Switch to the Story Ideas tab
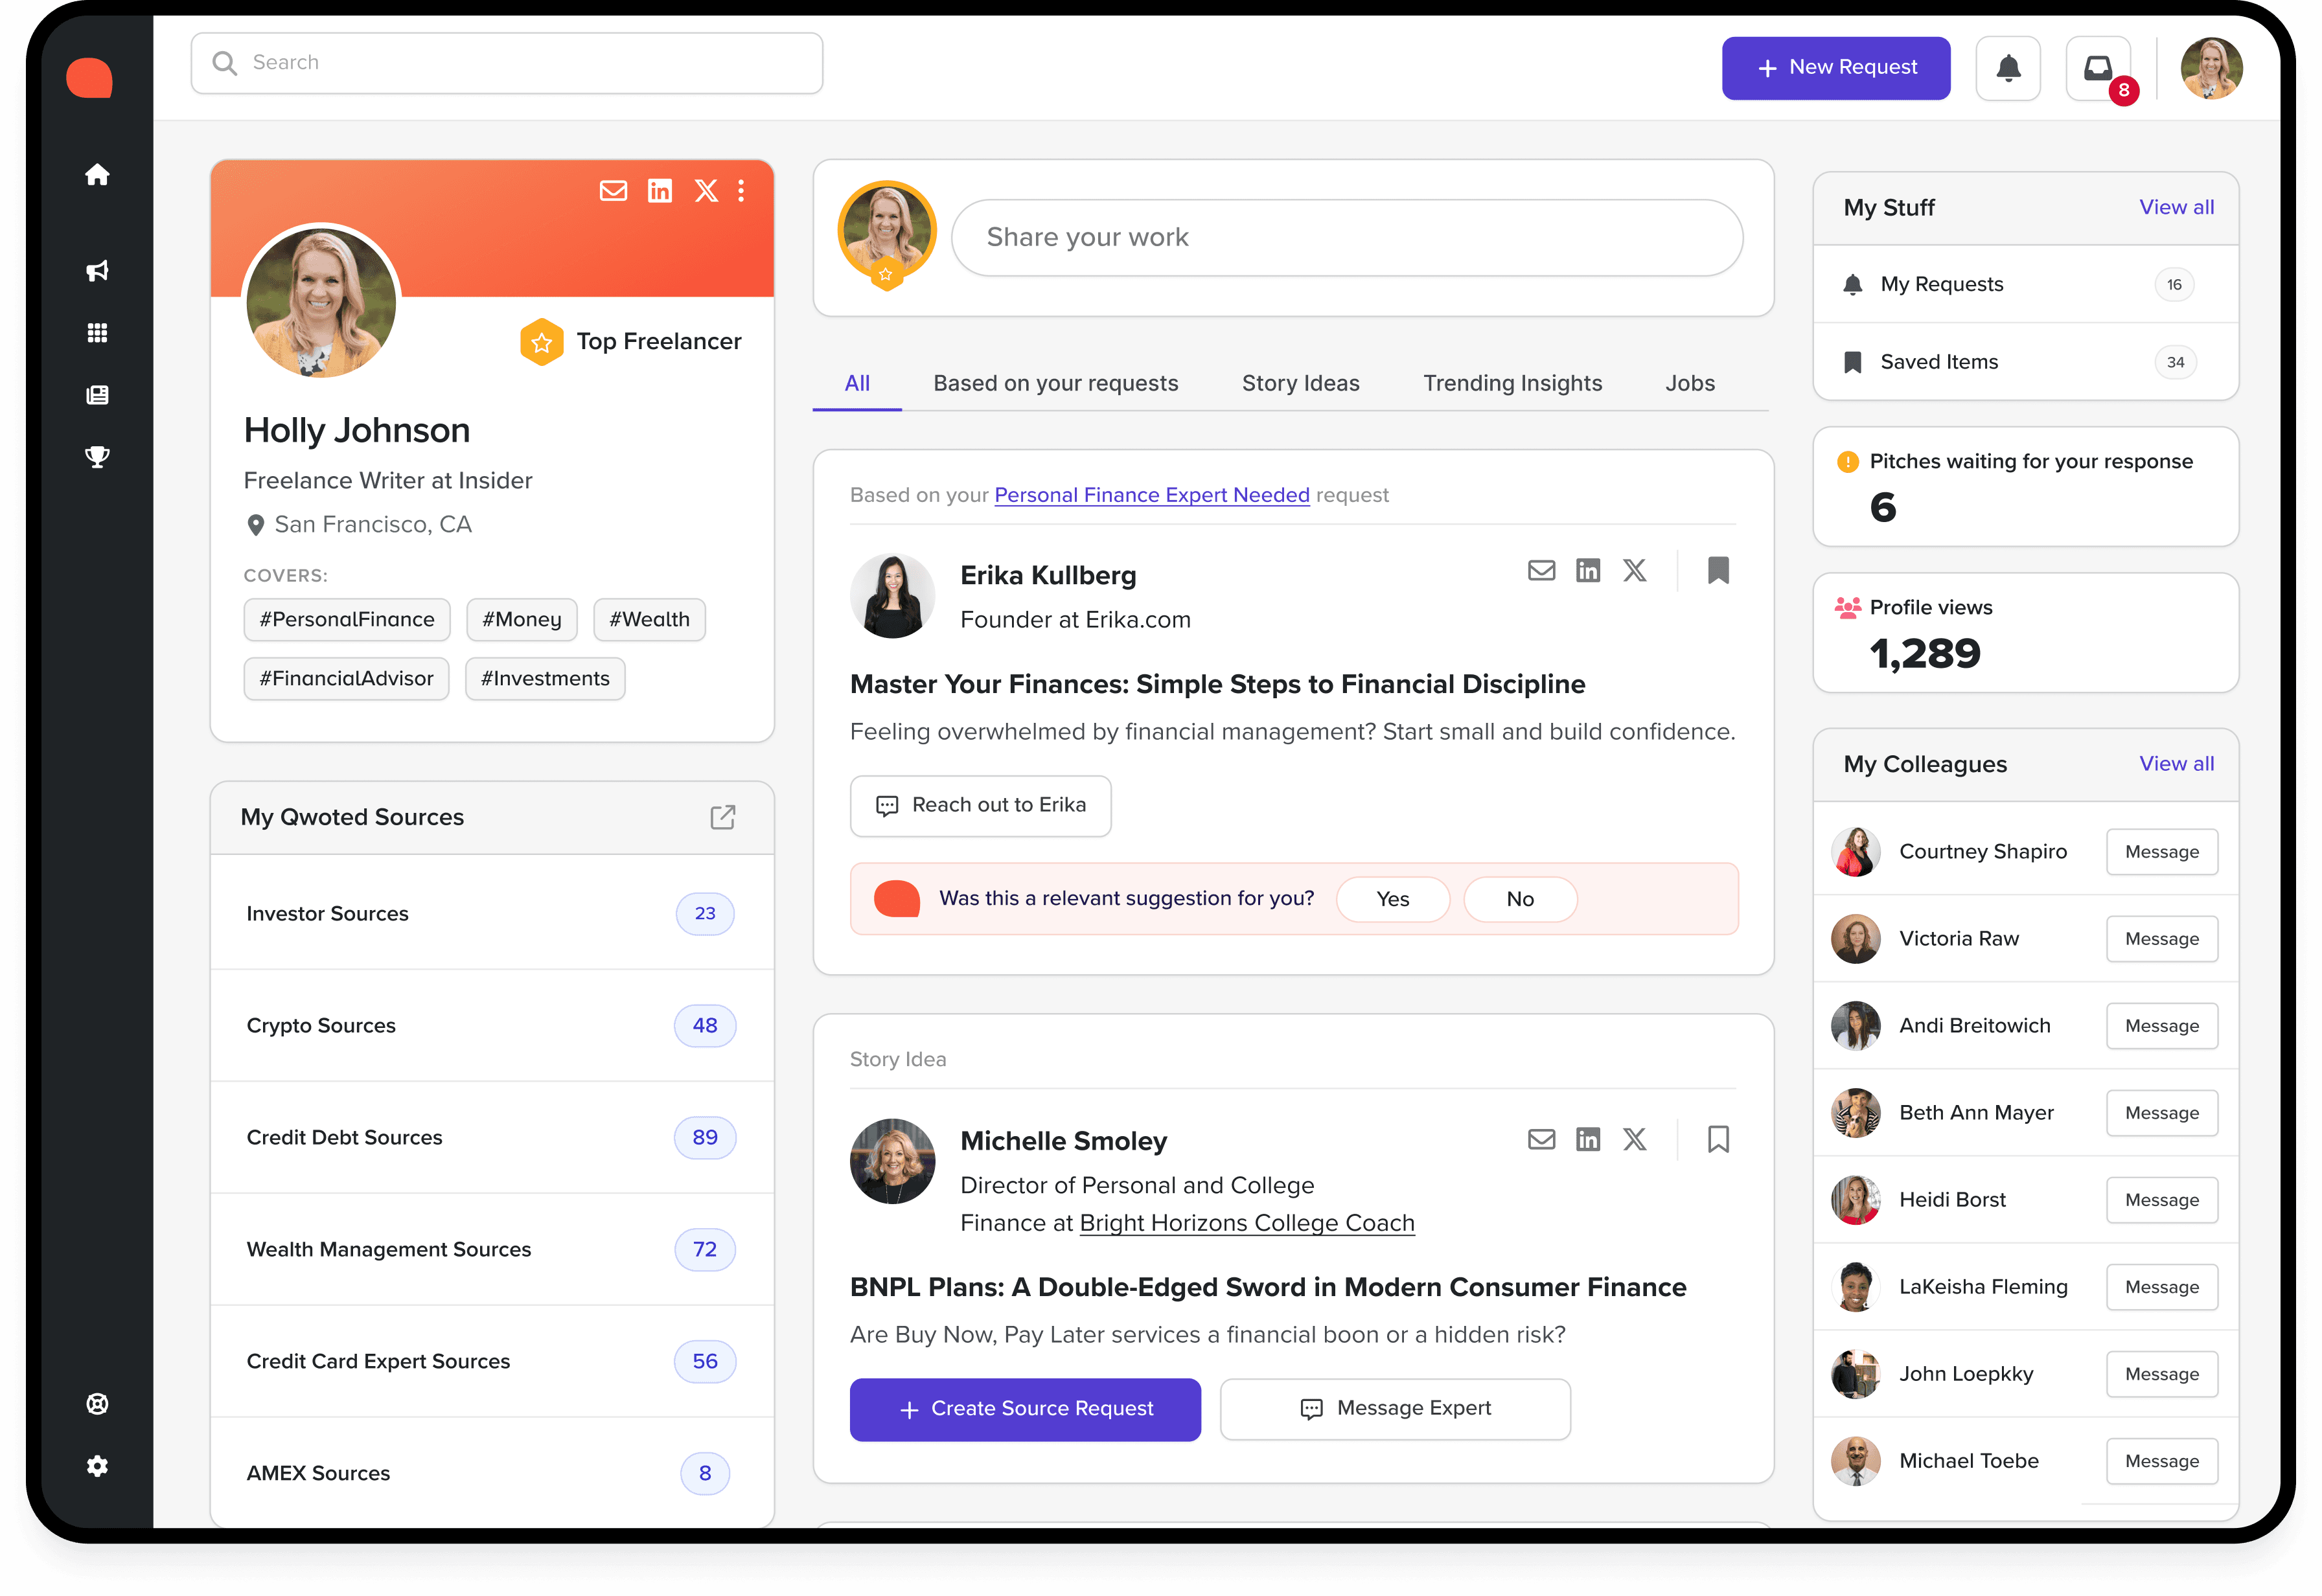 tap(1300, 383)
